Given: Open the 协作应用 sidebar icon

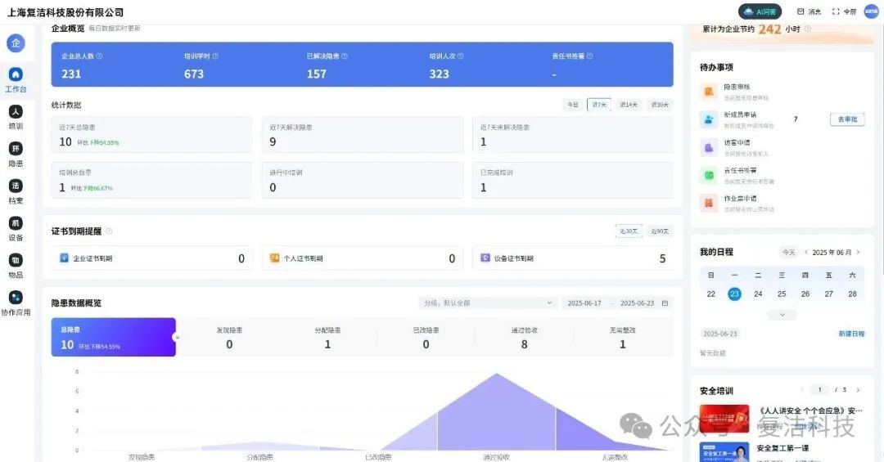Looking at the screenshot, I should pos(16,298).
